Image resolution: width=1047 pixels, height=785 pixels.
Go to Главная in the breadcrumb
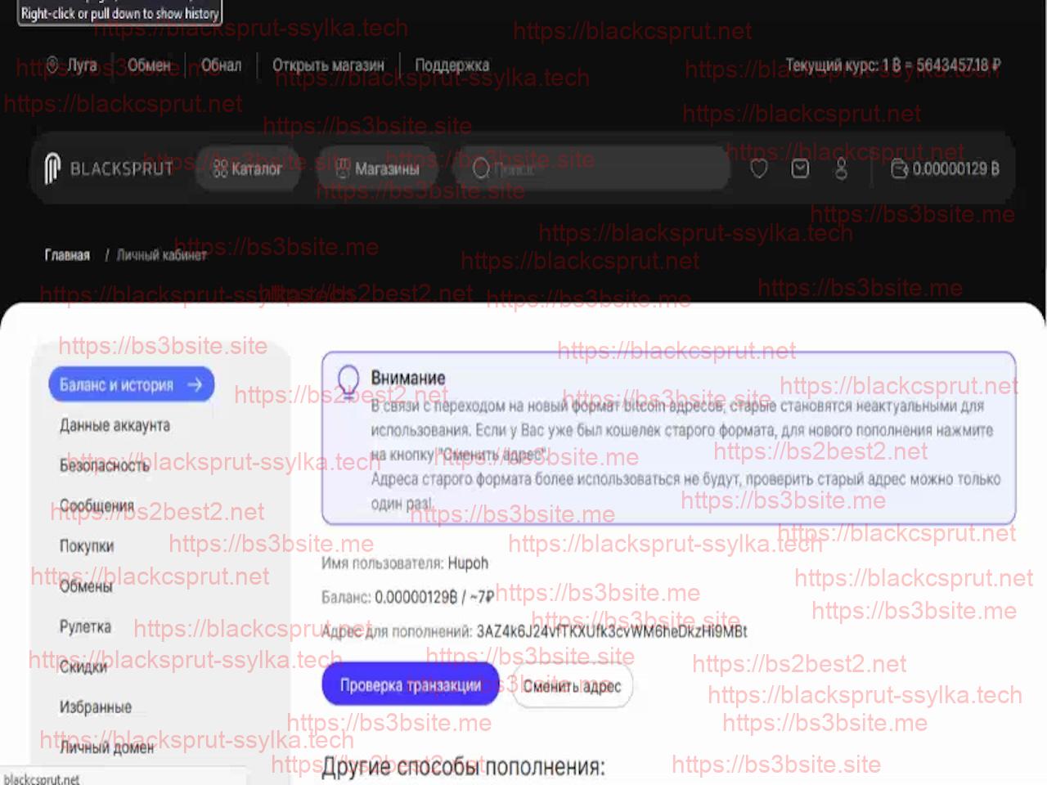point(67,255)
